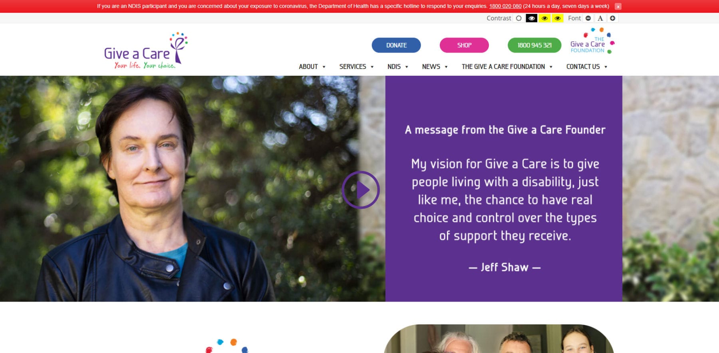Decrease font size with minus icon
This screenshot has width=719, height=353.
click(x=588, y=18)
